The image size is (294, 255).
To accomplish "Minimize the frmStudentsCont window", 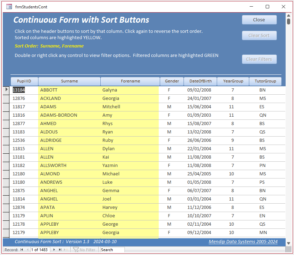I will coord(251,7).
